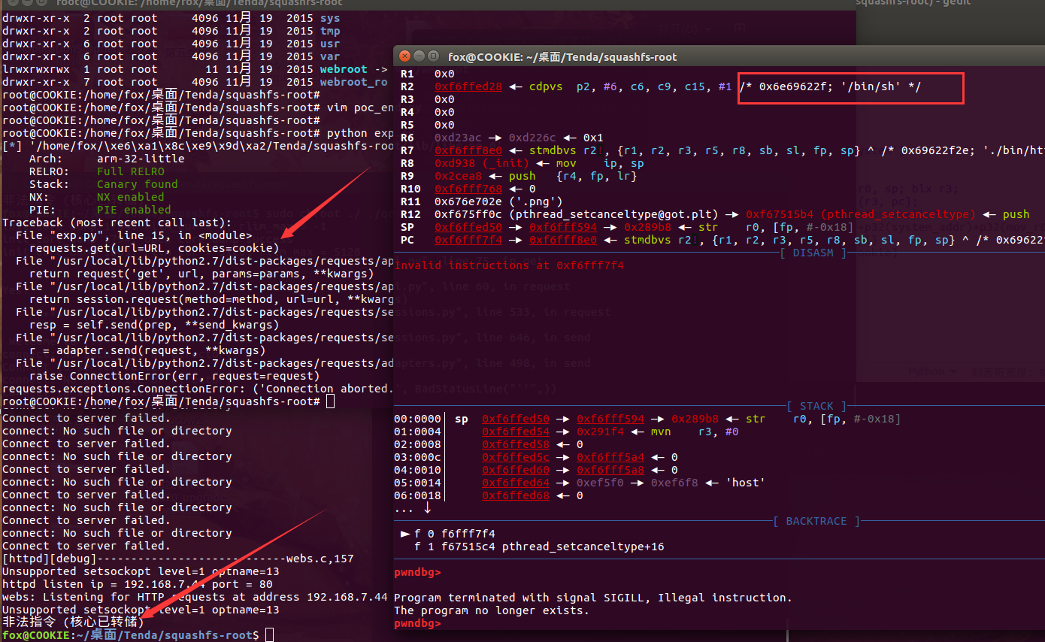Click 'raise ConnectionError(err, request=request)' line

(x=174, y=376)
